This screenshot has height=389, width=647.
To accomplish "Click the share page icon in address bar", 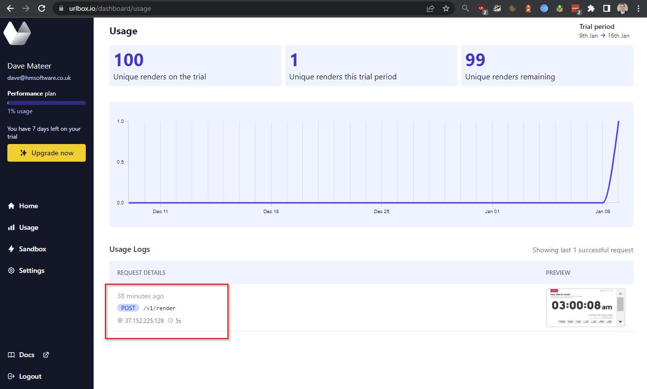I will 430,8.
